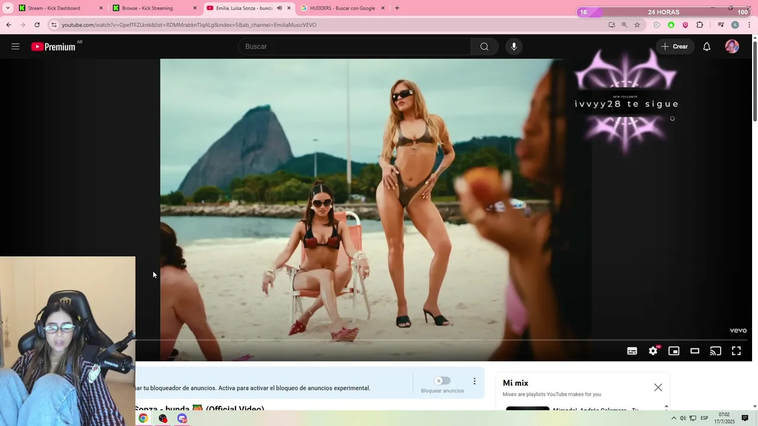
Task: Enter fullscreen video mode
Action: [x=736, y=351]
